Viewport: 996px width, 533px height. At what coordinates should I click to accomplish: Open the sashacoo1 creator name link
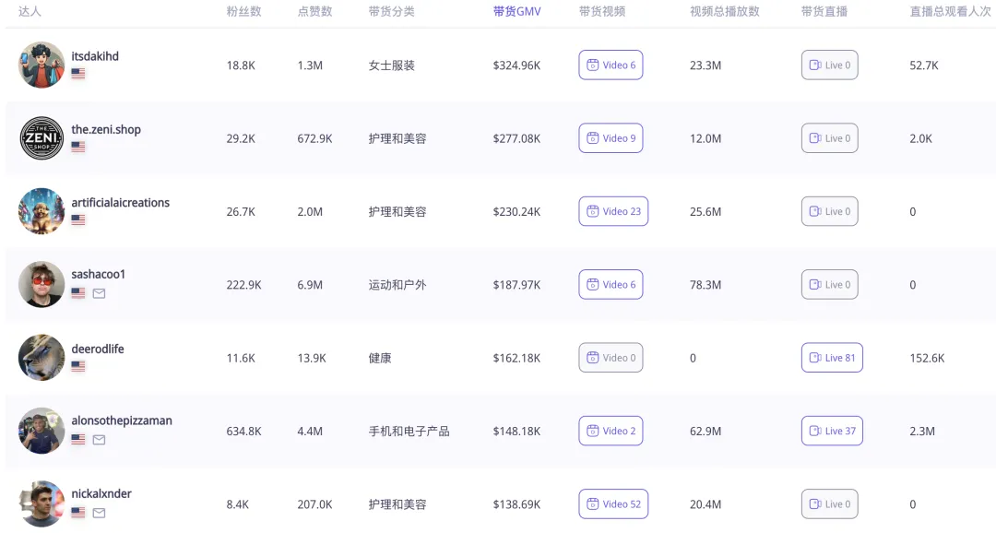pyautogui.click(x=99, y=275)
